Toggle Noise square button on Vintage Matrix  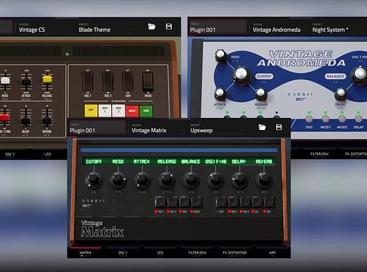click(x=197, y=202)
